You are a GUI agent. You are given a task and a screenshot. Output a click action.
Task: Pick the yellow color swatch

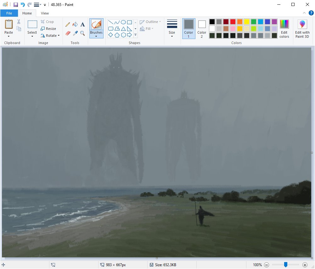coord(247,22)
